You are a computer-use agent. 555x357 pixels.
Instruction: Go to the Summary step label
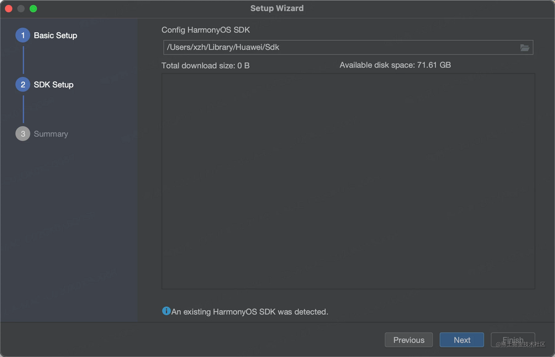(x=51, y=134)
